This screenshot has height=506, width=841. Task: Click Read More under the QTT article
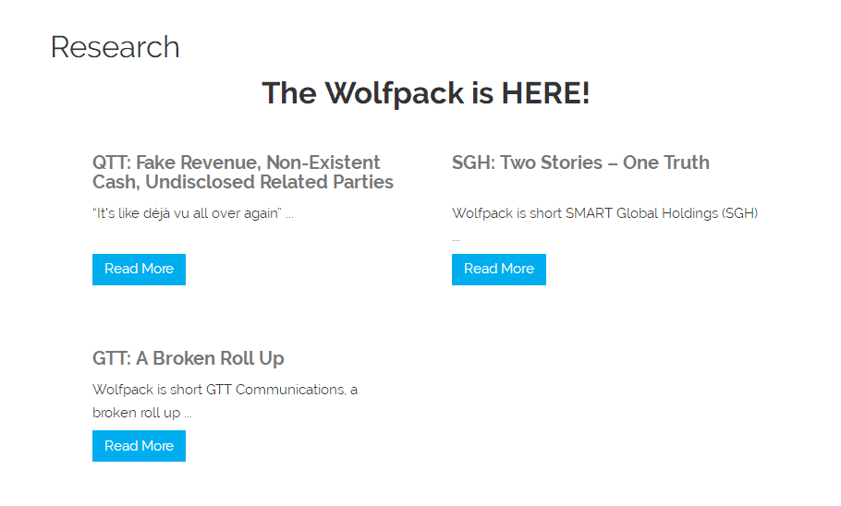pyautogui.click(x=139, y=270)
